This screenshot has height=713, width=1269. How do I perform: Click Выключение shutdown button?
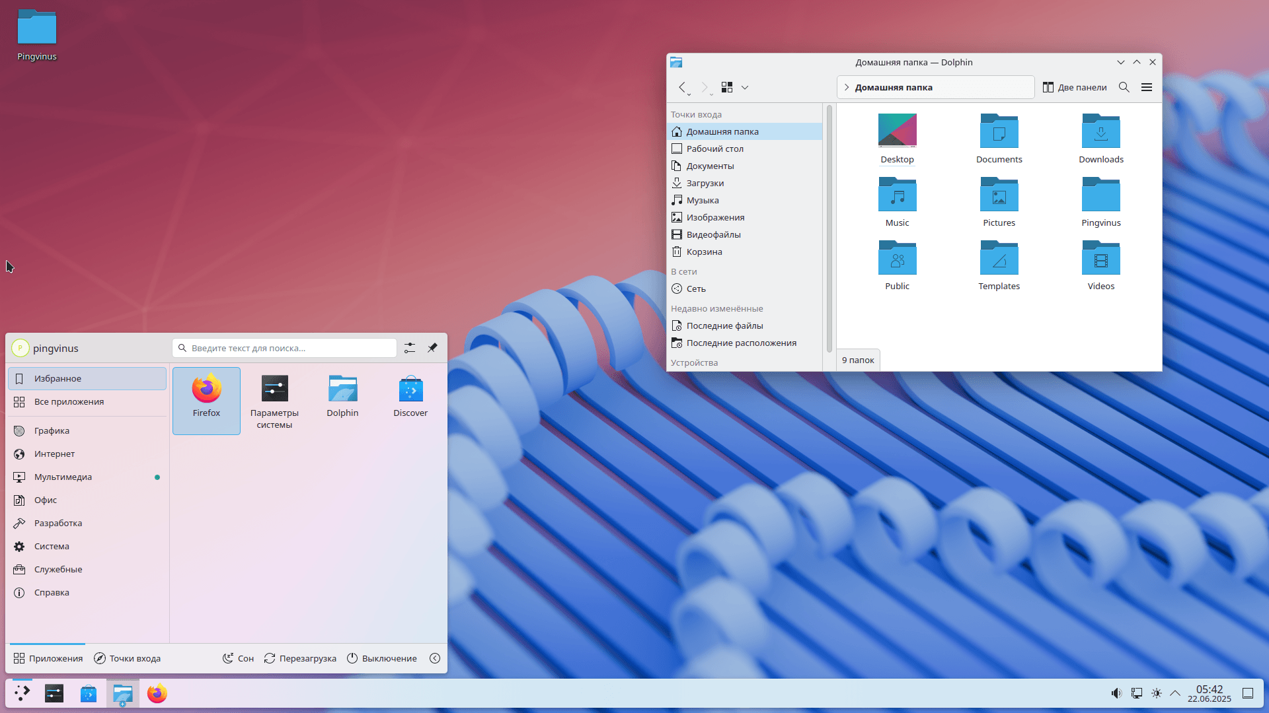click(382, 658)
